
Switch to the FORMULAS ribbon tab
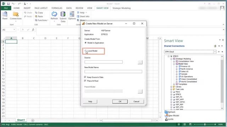(x=57, y=8)
